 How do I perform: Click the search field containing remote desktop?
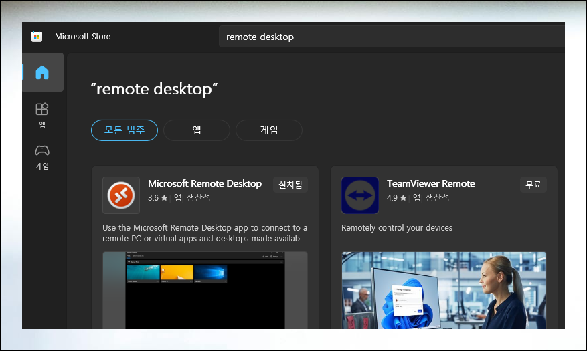pos(392,37)
